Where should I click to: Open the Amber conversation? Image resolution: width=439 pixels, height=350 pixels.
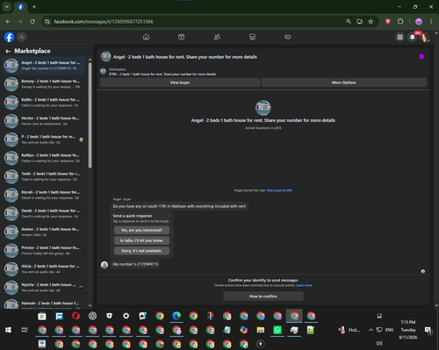[x=44, y=232]
